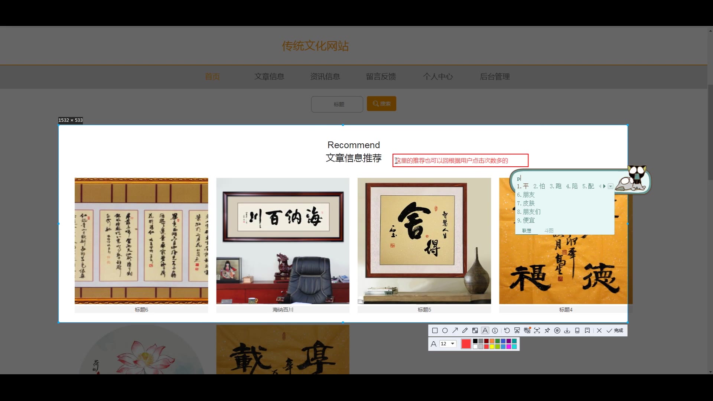Open the 个人中心 navigation tab
Screen dimensions: 713x401
pyautogui.click(x=438, y=76)
